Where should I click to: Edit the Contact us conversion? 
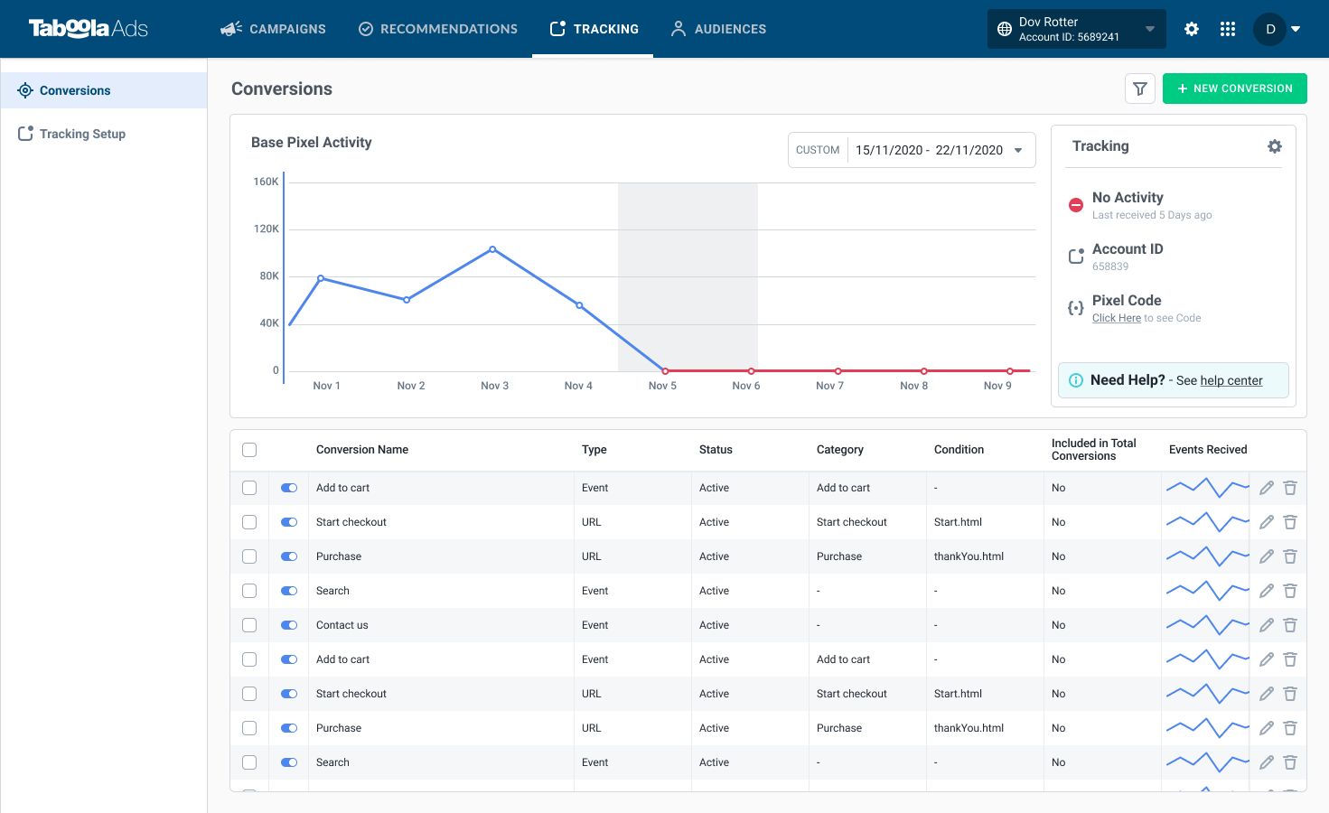point(1267,625)
